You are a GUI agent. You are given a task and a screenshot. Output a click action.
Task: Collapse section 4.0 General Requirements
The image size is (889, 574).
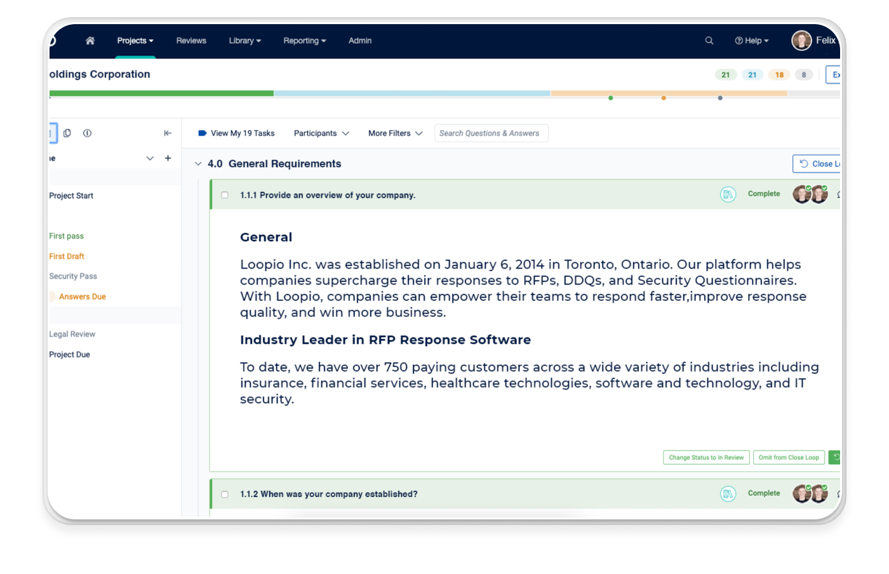click(x=198, y=164)
